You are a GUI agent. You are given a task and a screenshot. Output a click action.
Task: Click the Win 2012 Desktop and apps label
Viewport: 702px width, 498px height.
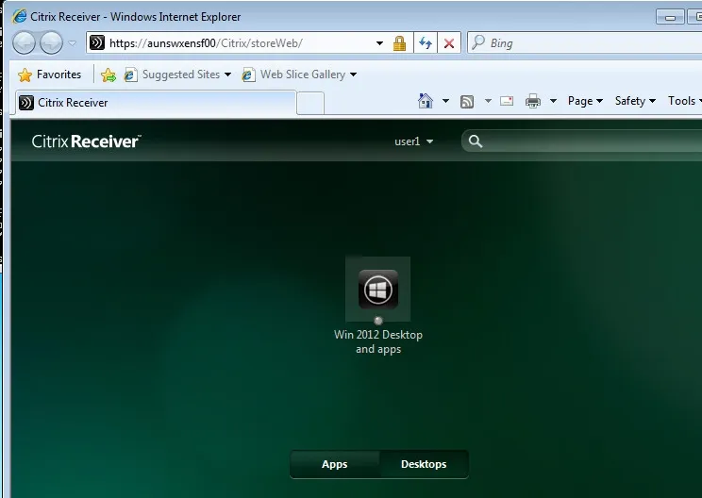pos(378,341)
